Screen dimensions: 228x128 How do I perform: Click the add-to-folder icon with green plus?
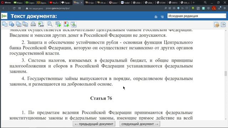click(58, 24)
